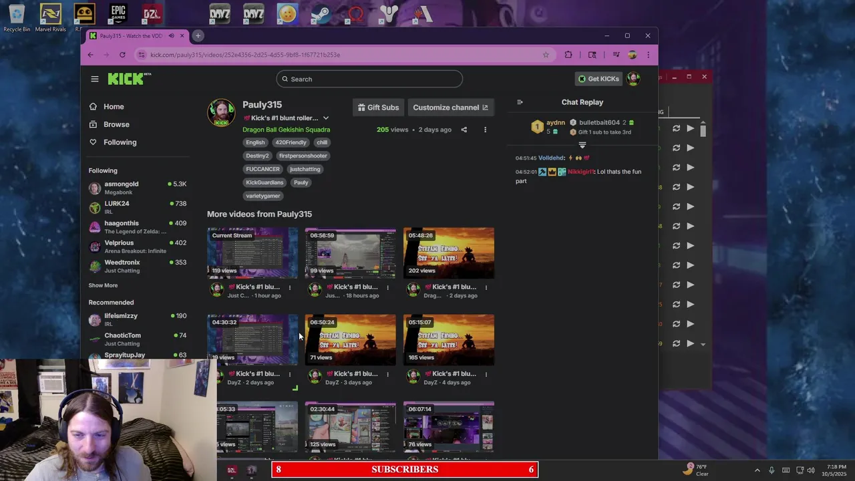Open haagonthis channel from Following
Screen dimensions: 855x481
pos(138,227)
